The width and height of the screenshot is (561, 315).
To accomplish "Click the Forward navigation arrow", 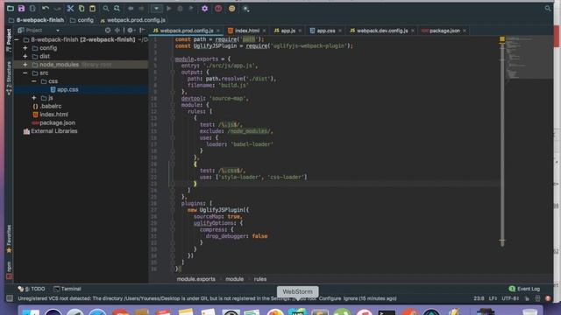I will point(142,8).
